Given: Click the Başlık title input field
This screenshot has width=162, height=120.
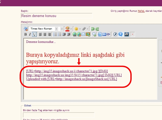Looking at the screenshot, I should (56, 16).
